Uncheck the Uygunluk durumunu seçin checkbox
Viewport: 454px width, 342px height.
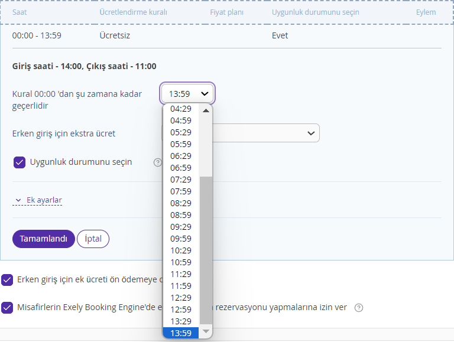point(20,162)
